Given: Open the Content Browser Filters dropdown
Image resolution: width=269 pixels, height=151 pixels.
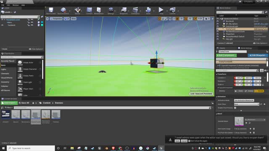Looking at the screenshot, I should coord(8,108).
